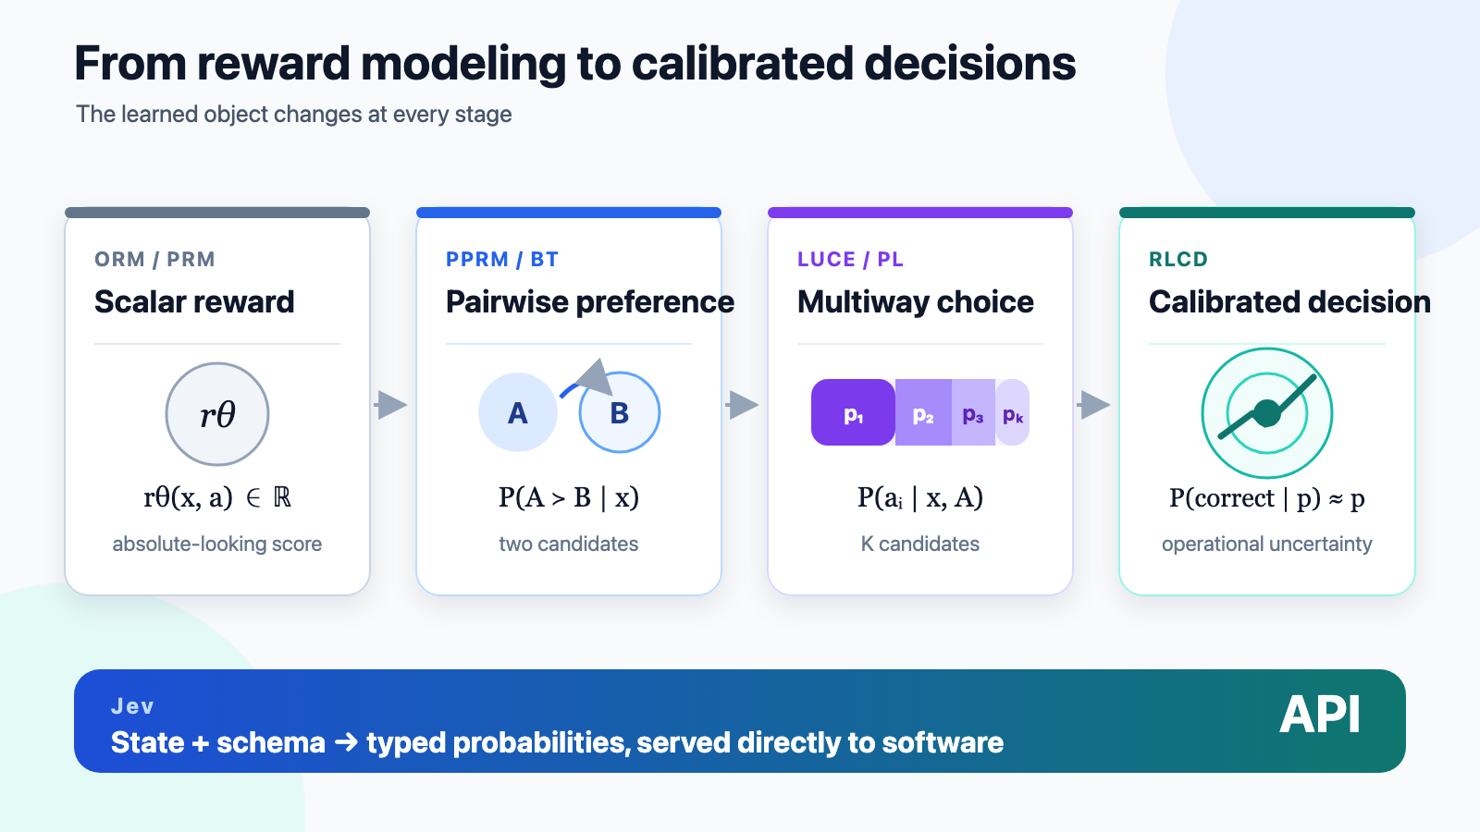Image resolution: width=1480 pixels, height=832 pixels.
Task: Select the p₂ probability segment
Action: pyautogui.click(x=923, y=412)
